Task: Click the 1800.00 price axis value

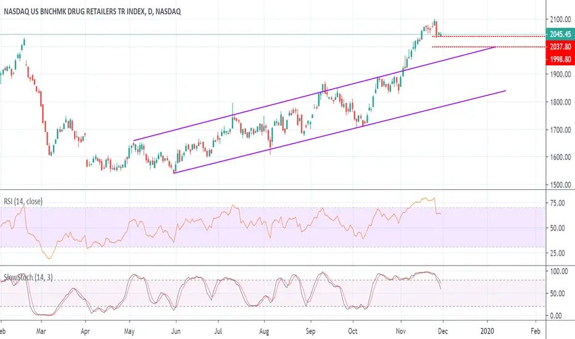Action: [560, 102]
